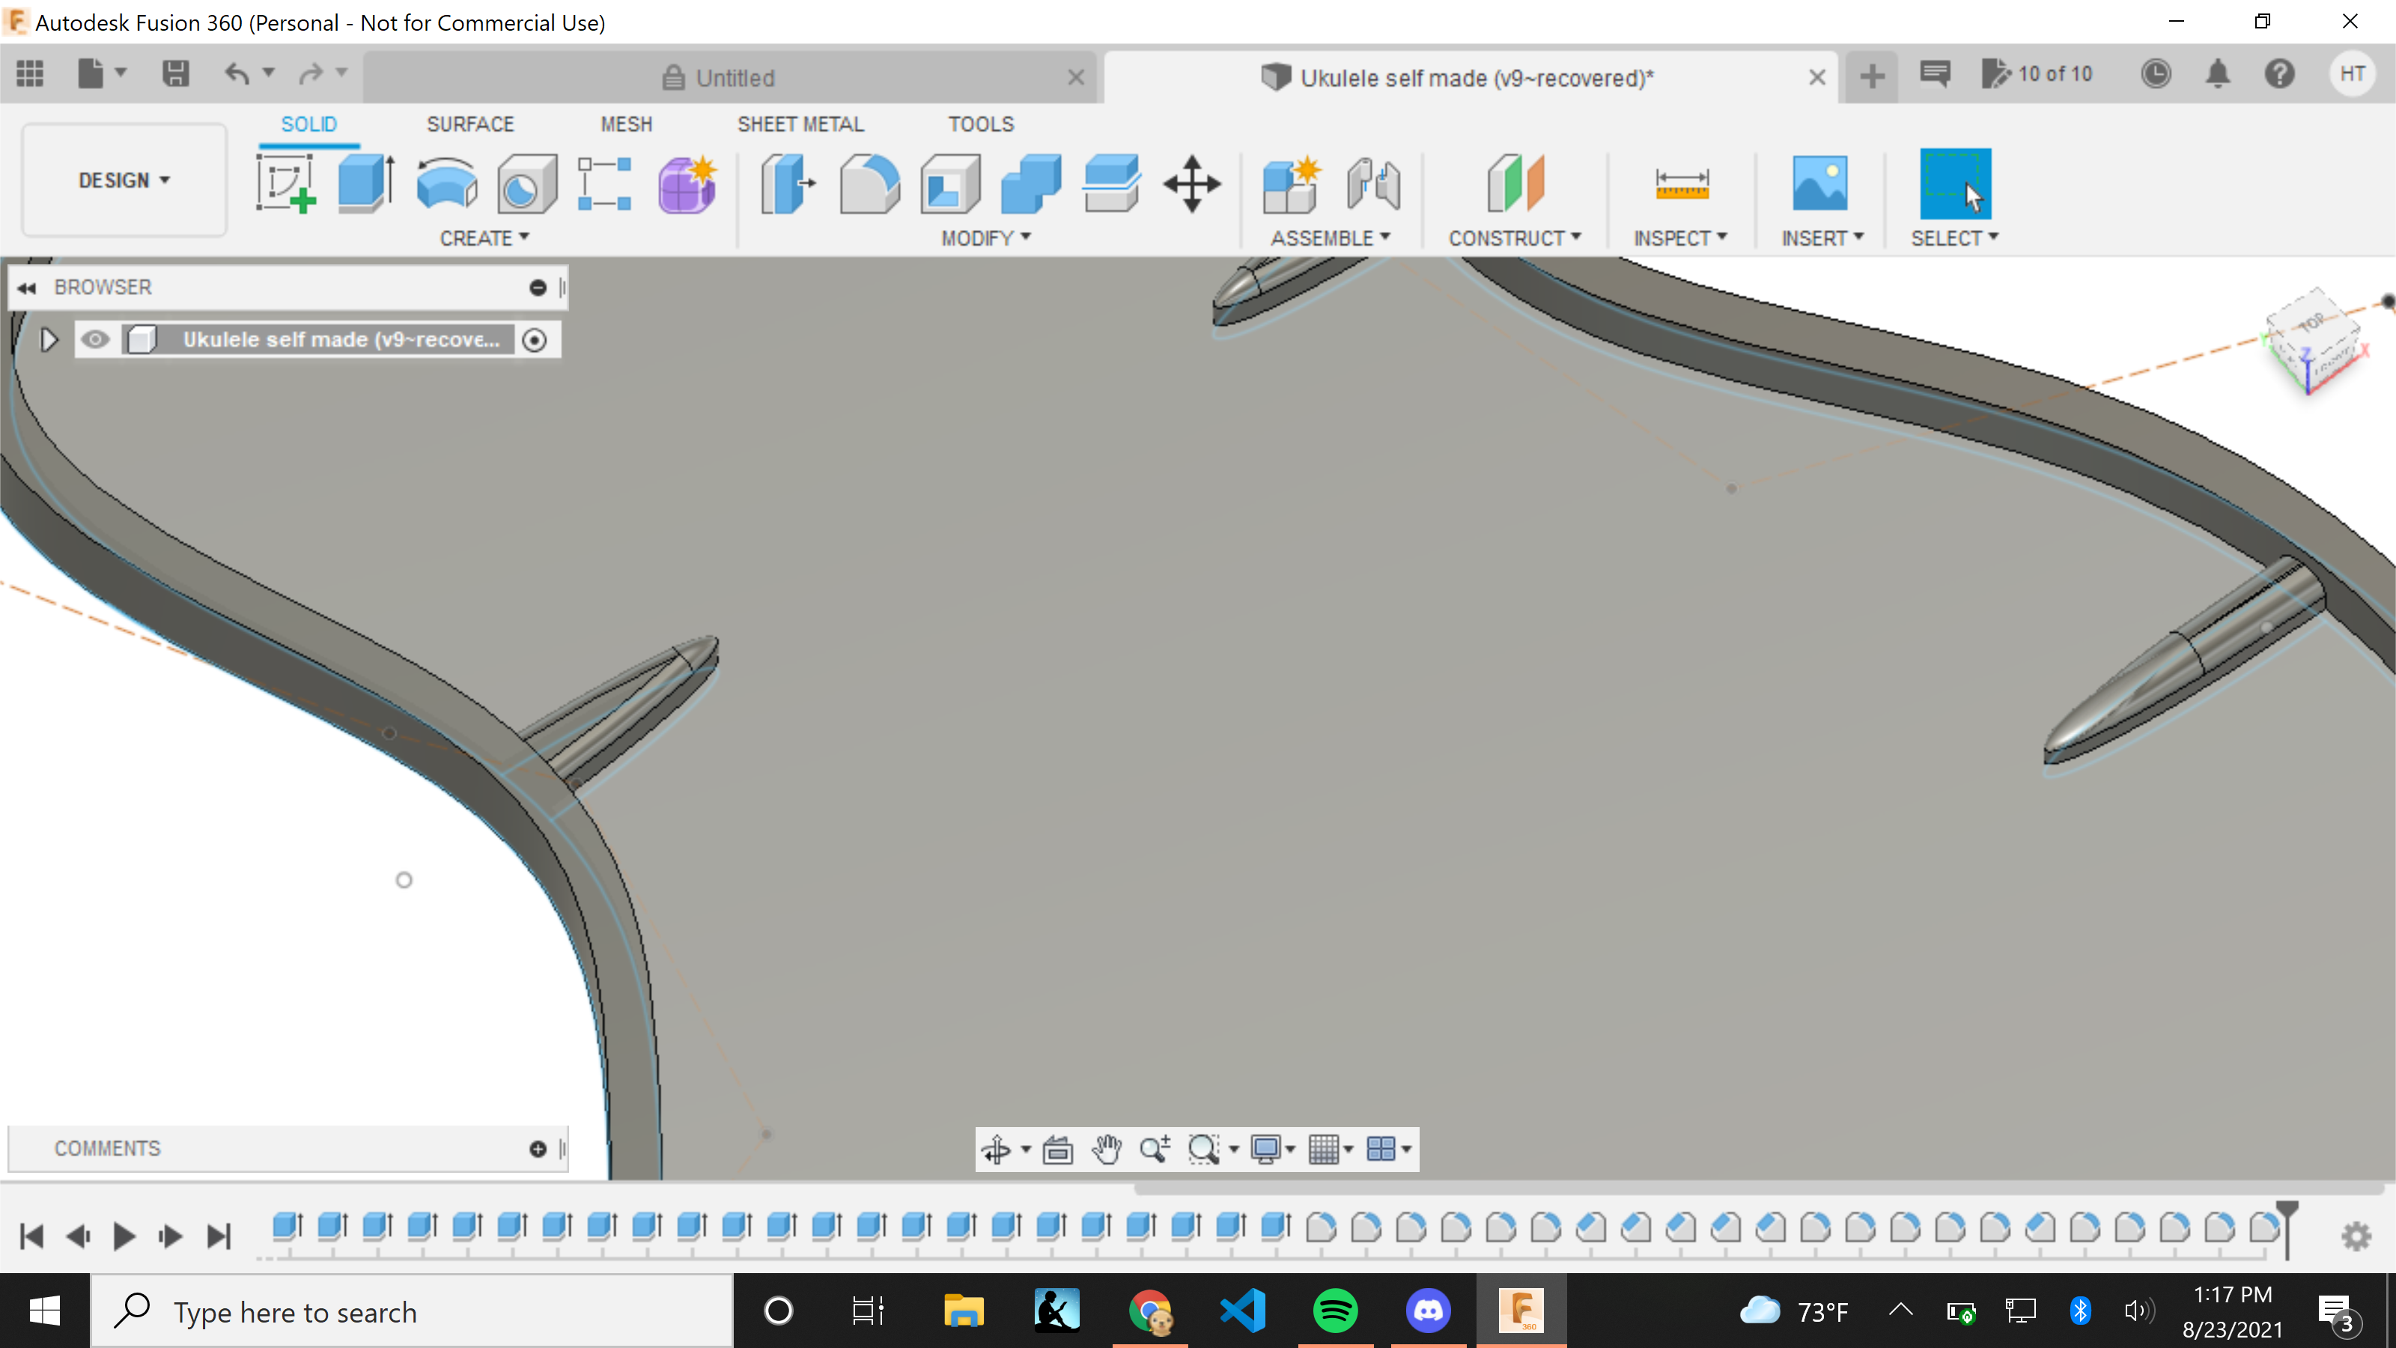Open the Create dropdown menu
The height and width of the screenshot is (1348, 2396).
pyautogui.click(x=484, y=238)
